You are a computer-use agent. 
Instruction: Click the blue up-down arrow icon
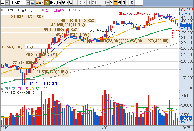pyautogui.click(x=132, y=3)
